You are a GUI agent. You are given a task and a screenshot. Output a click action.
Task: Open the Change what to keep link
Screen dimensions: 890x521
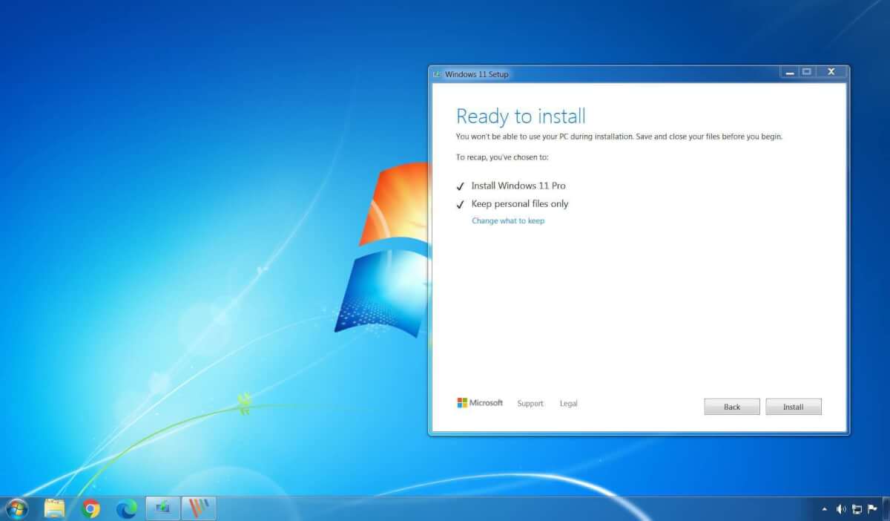pos(508,220)
